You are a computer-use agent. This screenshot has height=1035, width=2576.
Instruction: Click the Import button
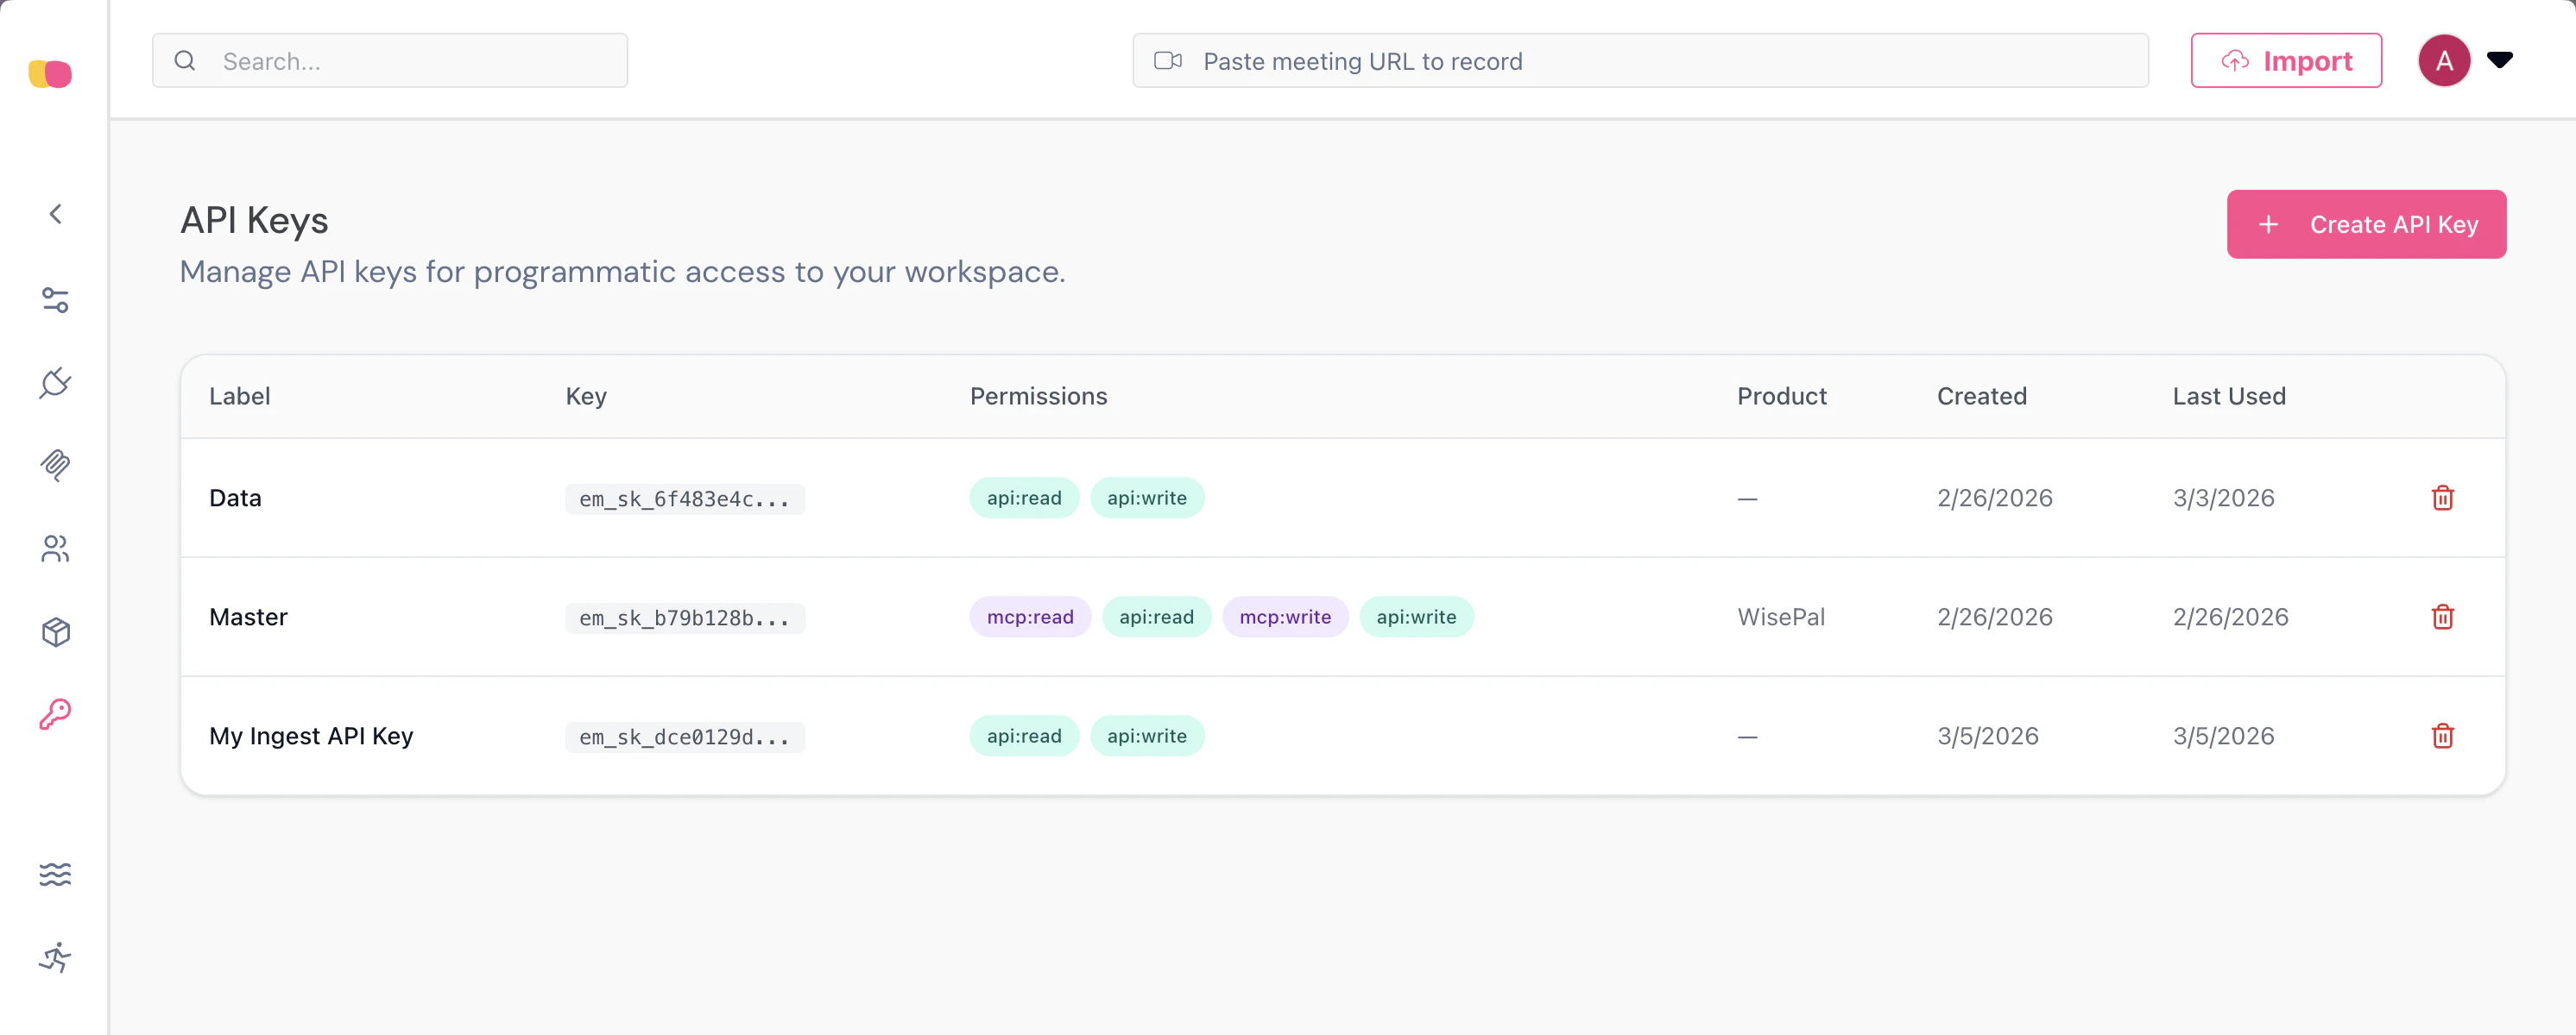[x=2286, y=61]
